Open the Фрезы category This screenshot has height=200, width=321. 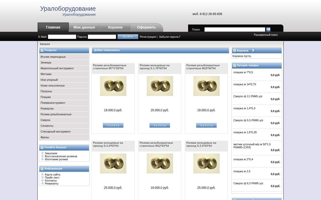tap(64, 137)
